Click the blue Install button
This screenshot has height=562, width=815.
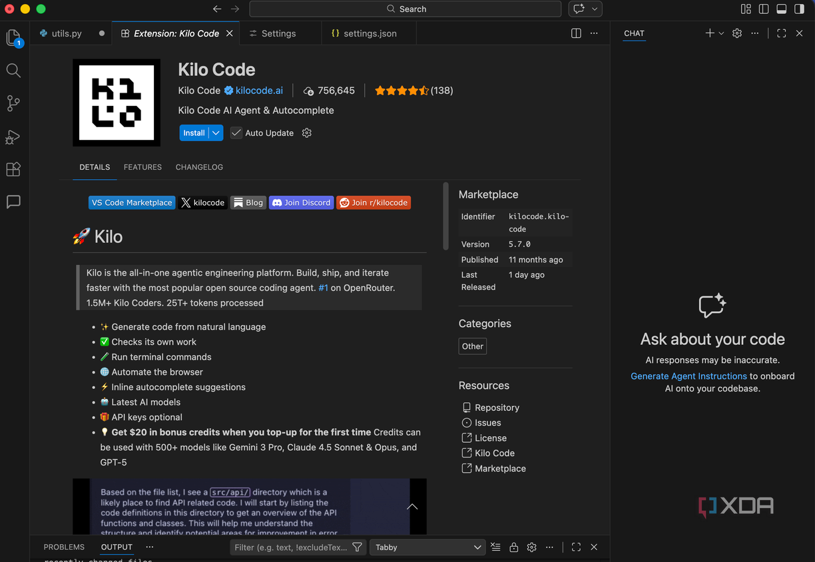tap(194, 133)
